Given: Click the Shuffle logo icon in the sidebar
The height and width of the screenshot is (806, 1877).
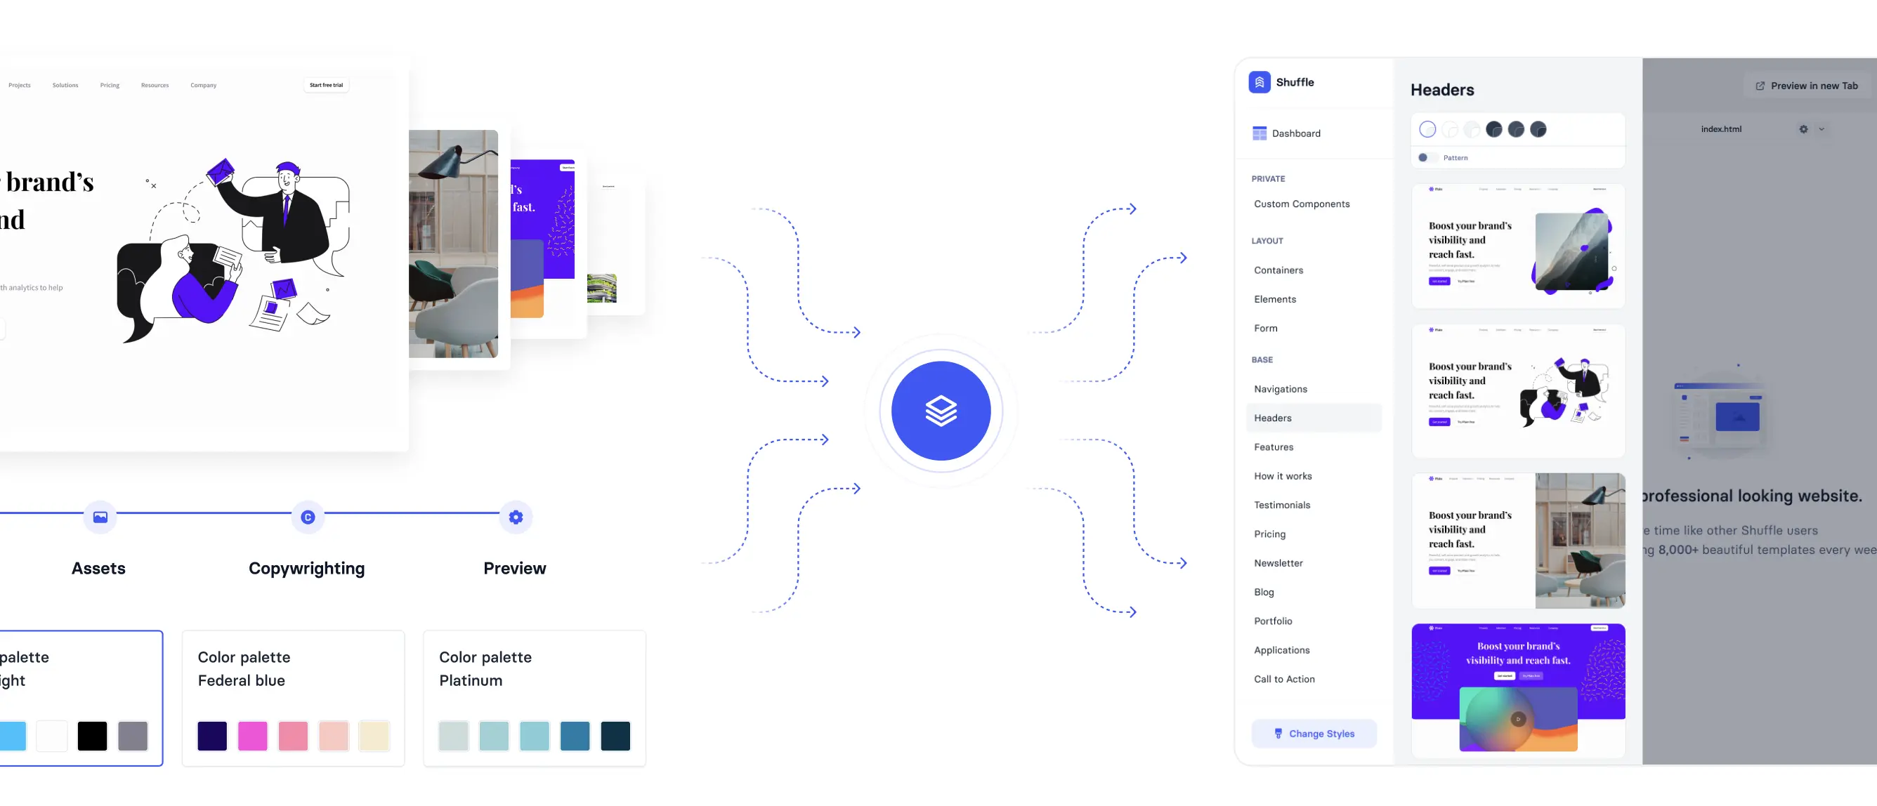Looking at the screenshot, I should (1259, 82).
